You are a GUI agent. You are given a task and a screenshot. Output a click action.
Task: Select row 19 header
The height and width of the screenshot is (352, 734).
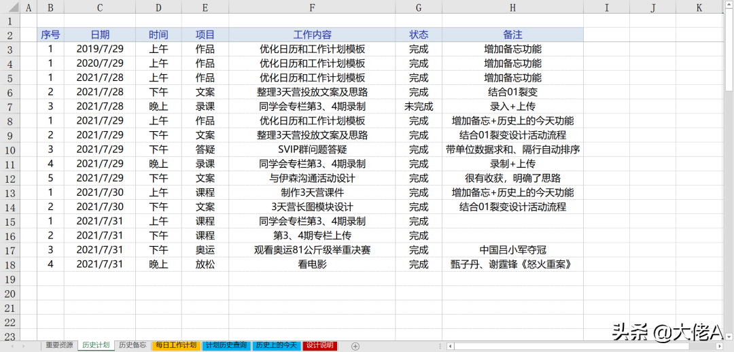(x=11, y=279)
